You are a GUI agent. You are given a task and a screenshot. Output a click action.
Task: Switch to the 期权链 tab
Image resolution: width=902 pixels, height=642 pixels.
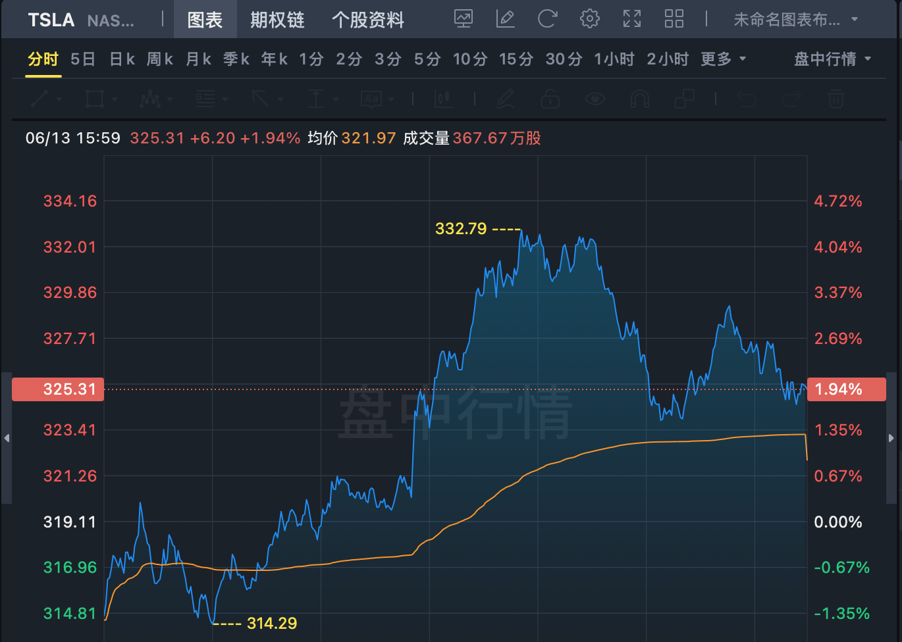(x=277, y=20)
